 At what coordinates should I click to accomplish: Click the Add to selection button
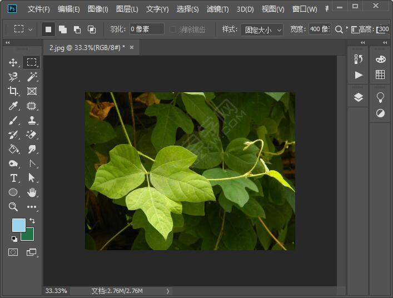tap(63, 29)
